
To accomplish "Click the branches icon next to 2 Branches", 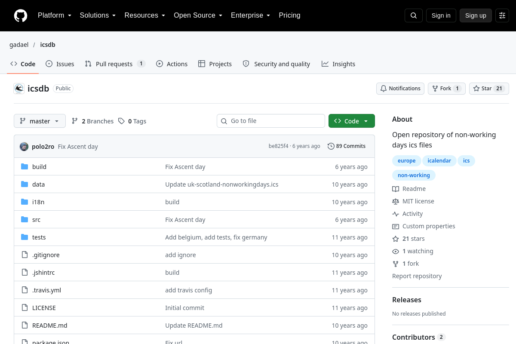I will click(x=75, y=121).
